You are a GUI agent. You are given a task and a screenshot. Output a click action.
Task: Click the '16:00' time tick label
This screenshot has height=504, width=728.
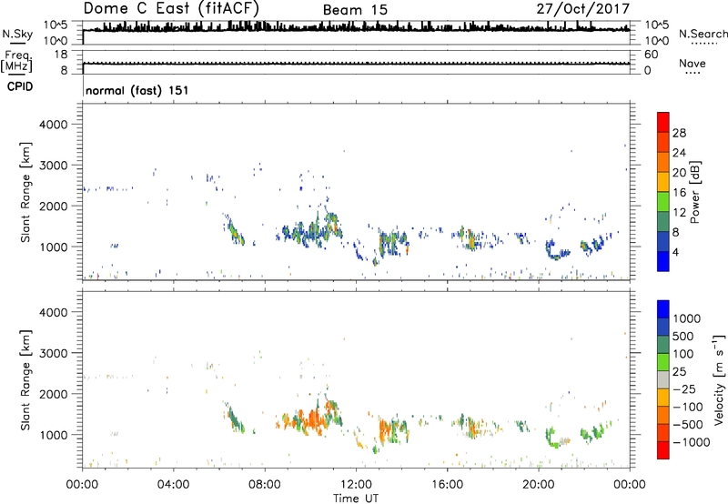447,485
